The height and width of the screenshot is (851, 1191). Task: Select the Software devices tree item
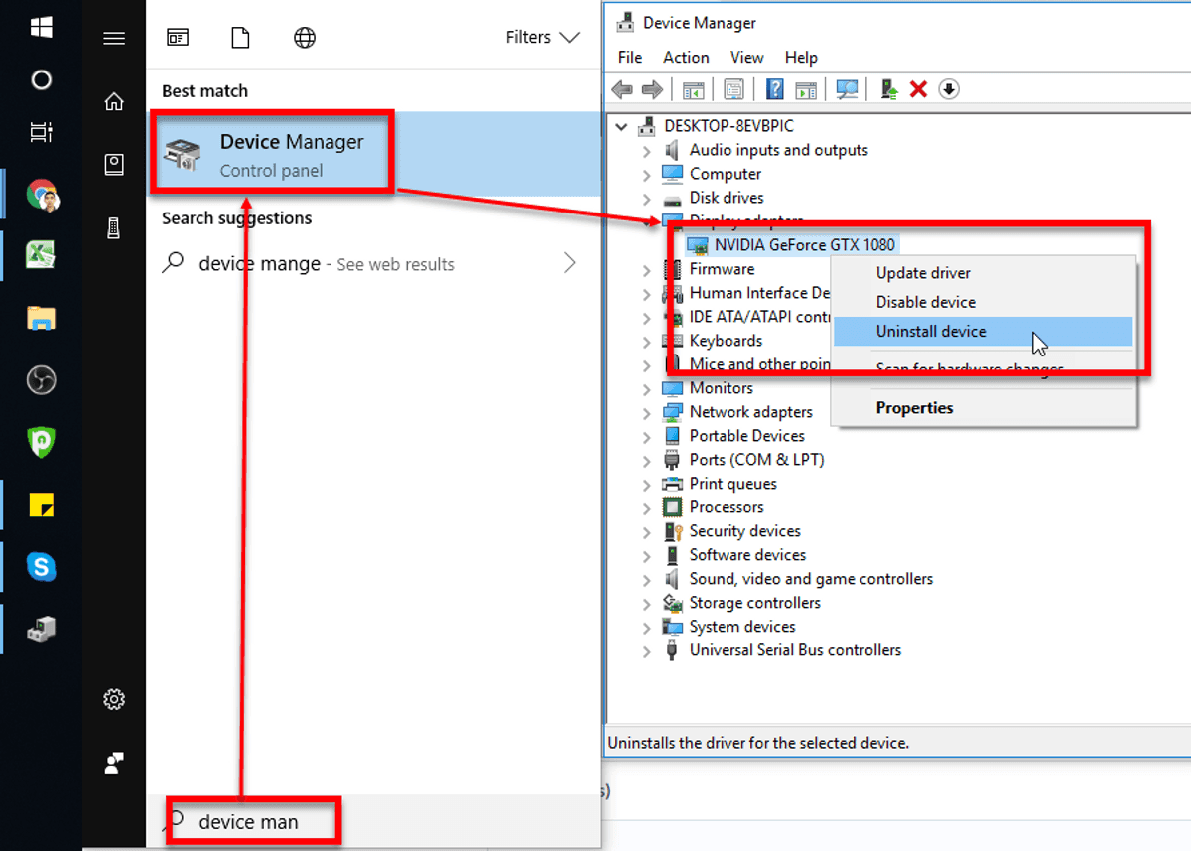tap(747, 555)
